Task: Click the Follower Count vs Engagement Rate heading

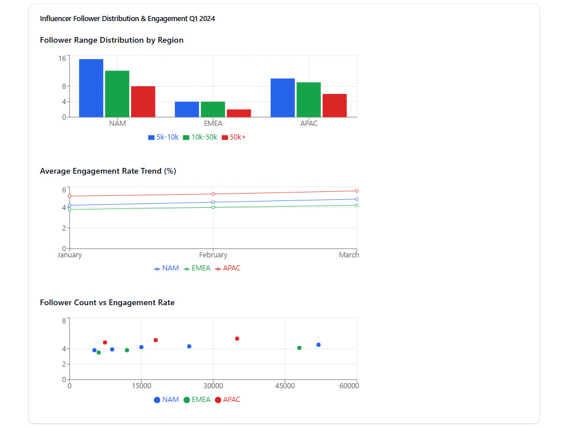Action: pos(107,302)
